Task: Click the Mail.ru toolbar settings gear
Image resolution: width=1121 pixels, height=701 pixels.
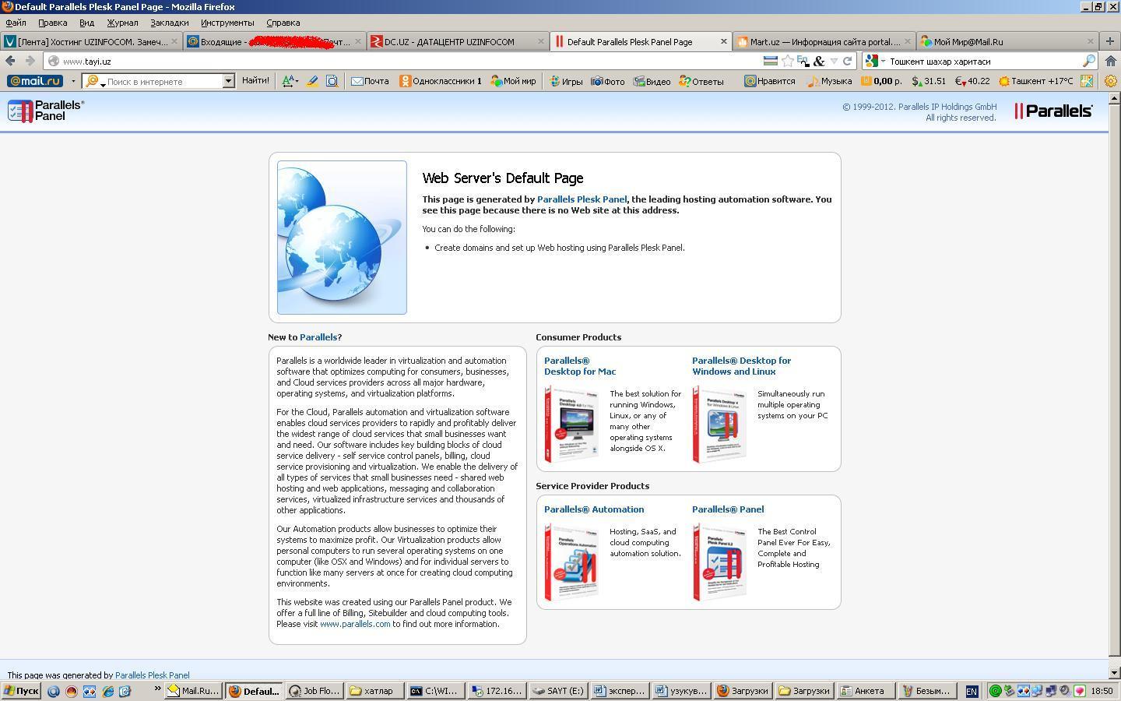Action: (x=1111, y=81)
